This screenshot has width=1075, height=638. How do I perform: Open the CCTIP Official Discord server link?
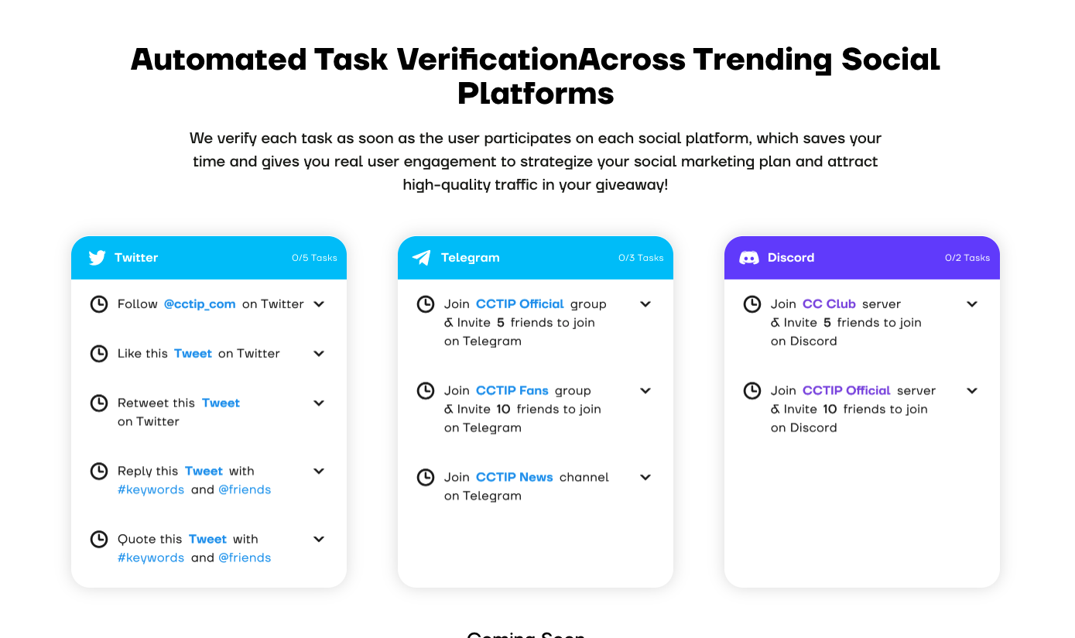tap(847, 391)
